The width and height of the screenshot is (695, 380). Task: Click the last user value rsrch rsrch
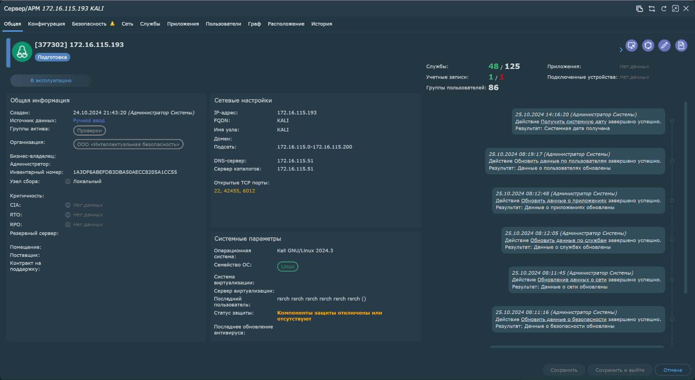pyautogui.click(x=321, y=299)
